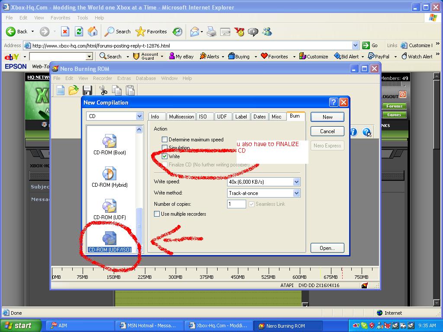Click Nero Cut scissors icon

pos(103,90)
